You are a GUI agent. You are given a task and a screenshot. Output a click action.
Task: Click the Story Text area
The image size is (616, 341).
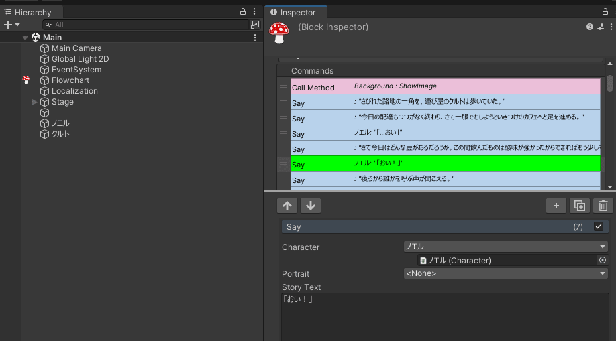(x=445, y=317)
